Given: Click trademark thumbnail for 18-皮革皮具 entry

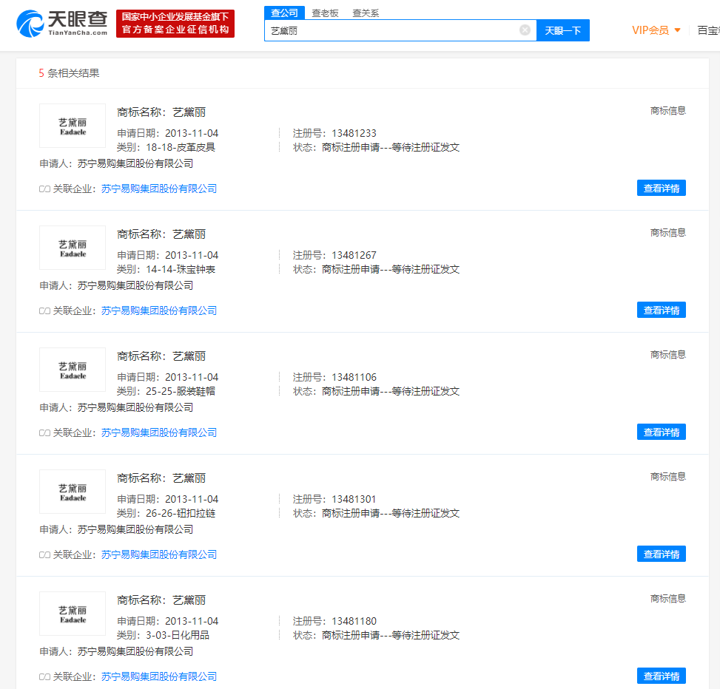Looking at the screenshot, I should (x=73, y=126).
